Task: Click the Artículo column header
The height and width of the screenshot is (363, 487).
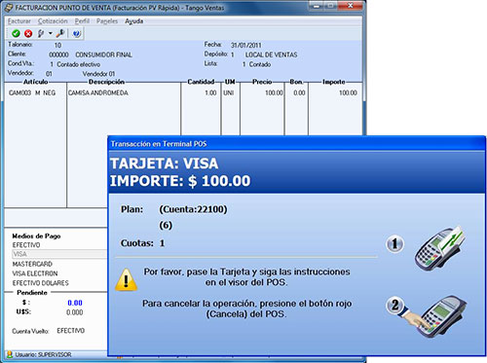Action: (x=35, y=82)
